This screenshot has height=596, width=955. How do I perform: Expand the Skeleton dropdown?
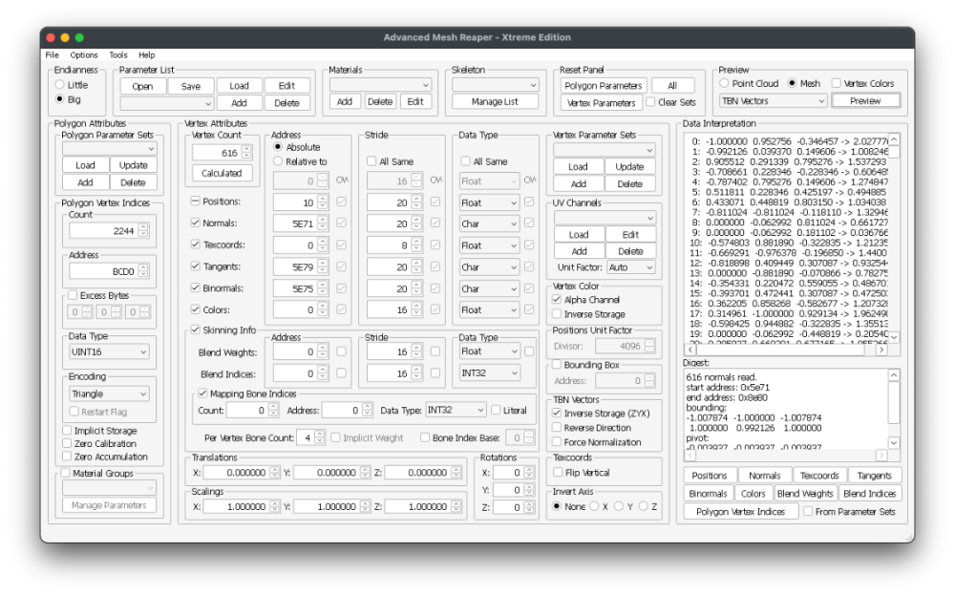pyautogui.click(x=495, y=85)
